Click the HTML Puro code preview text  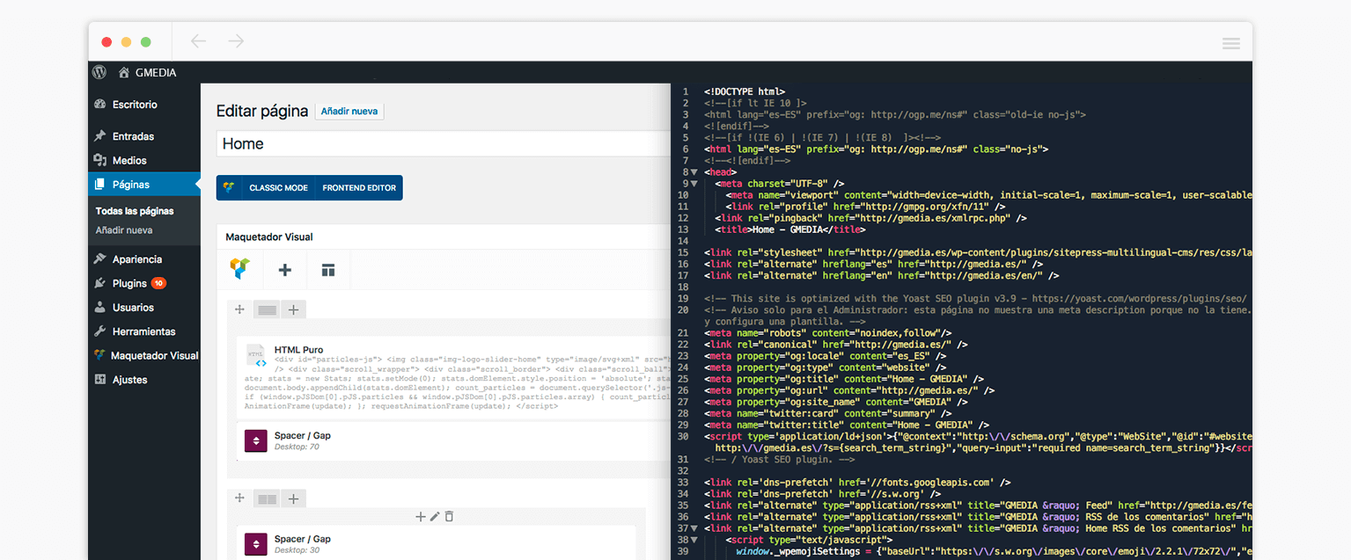click(x=457, y=383)
